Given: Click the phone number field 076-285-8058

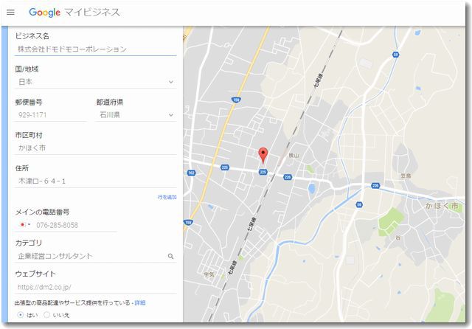Looking at the screenshot, I should point(75,225).
